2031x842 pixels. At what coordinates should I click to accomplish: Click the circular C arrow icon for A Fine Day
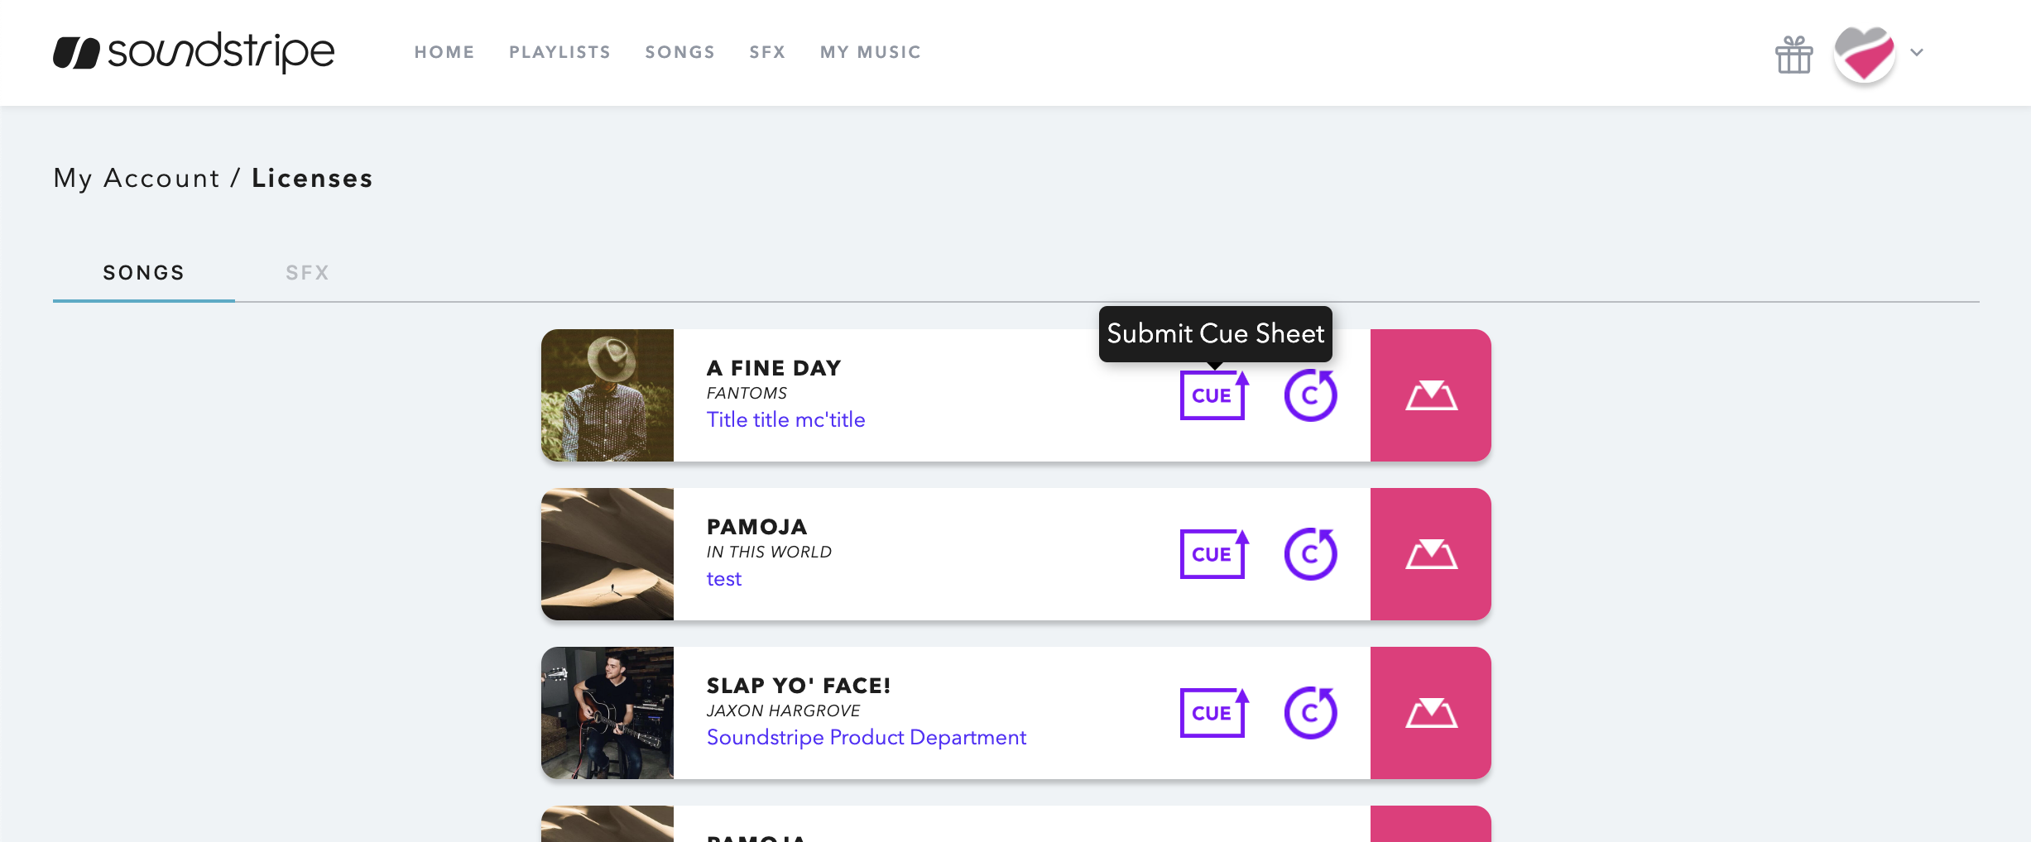(x=1310, y=395)
